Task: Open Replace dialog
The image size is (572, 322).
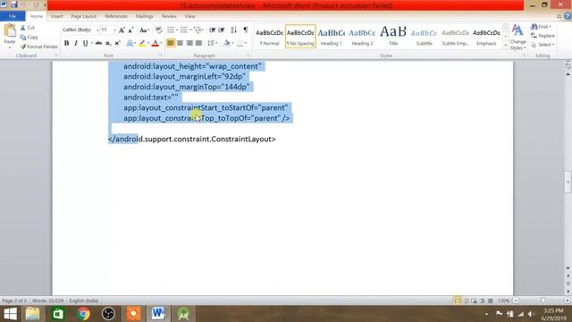Action: click(x=543, y=36)
